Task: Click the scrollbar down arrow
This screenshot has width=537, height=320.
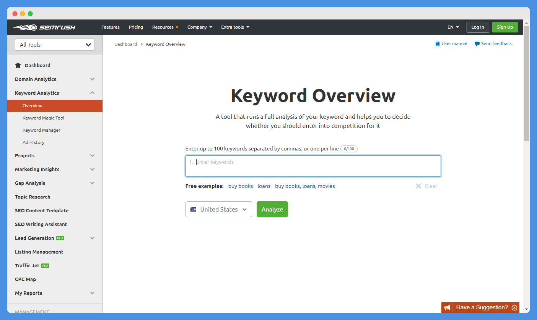Action: tap(526, 309)
